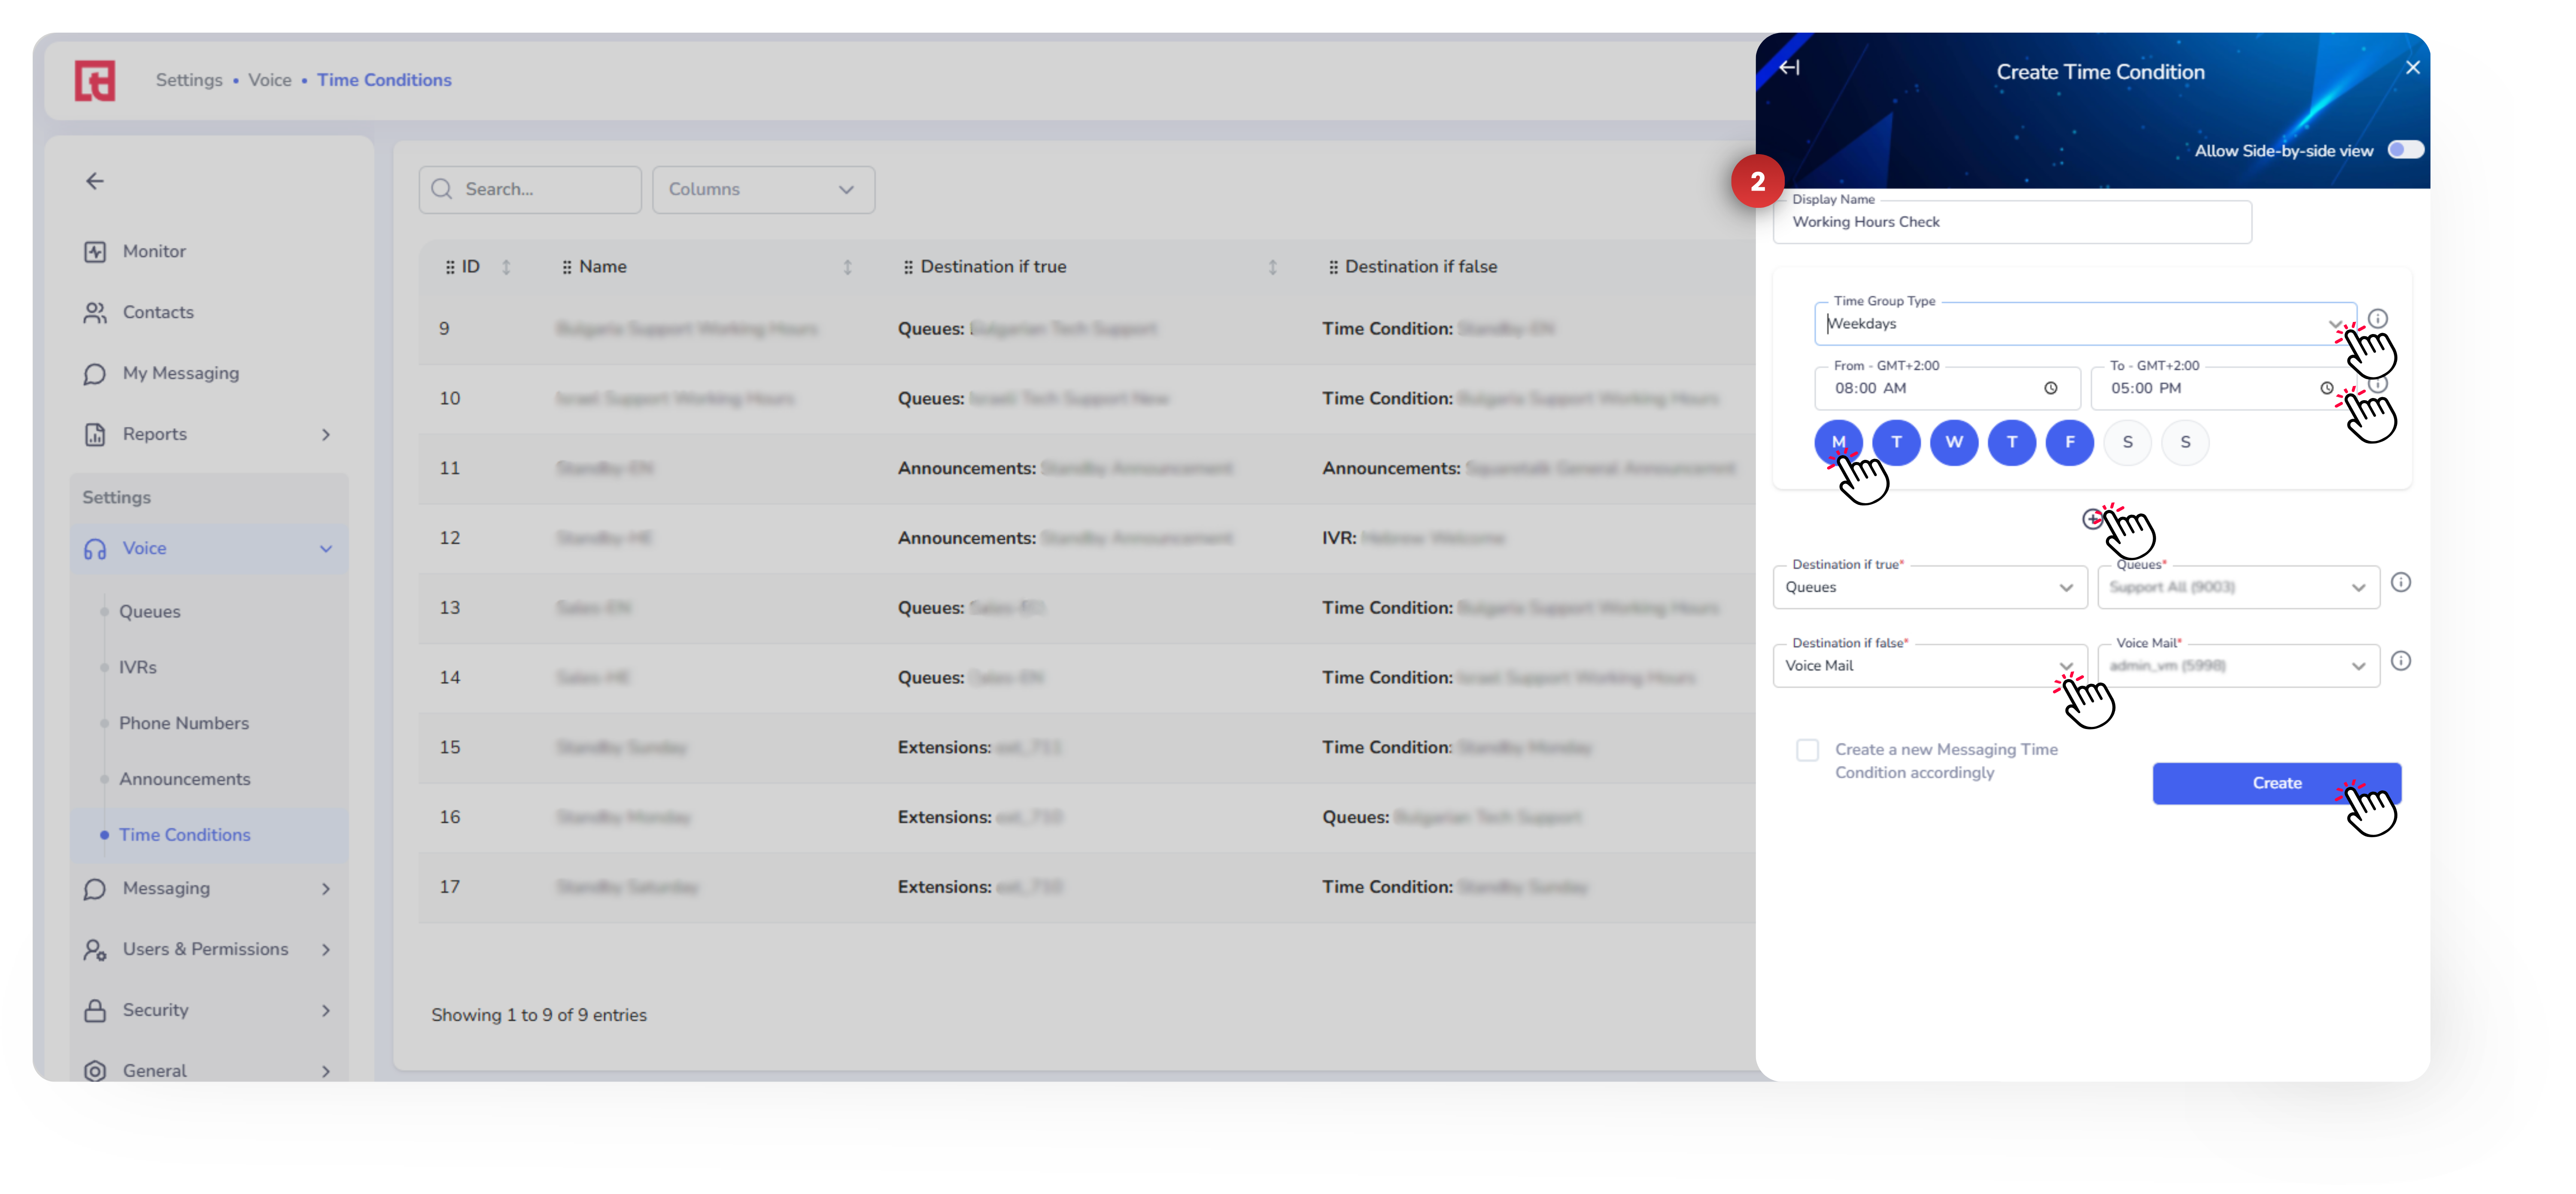Viewport: 2576px width, 1194px height.
Task: Check Create a new Messaging Time Condition box
Action: click(1807, 750)
